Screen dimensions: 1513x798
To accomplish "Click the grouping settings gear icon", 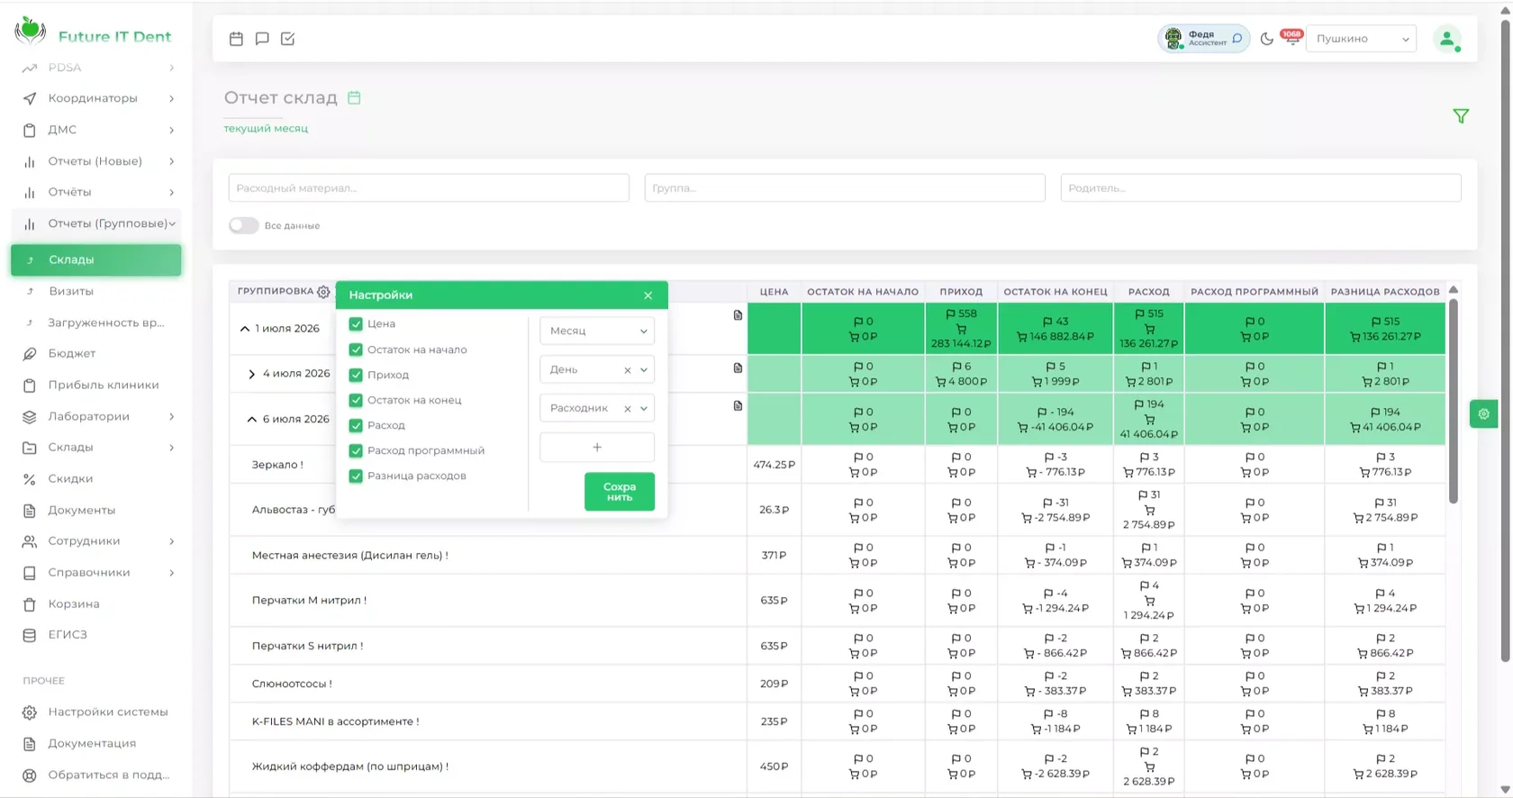I will 323,292.
